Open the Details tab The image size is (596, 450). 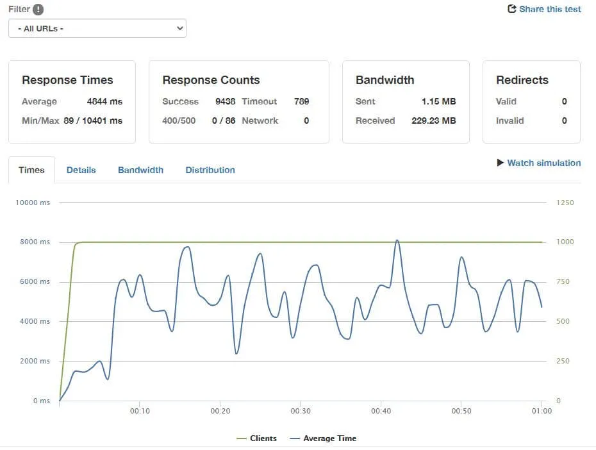(81, 170)
